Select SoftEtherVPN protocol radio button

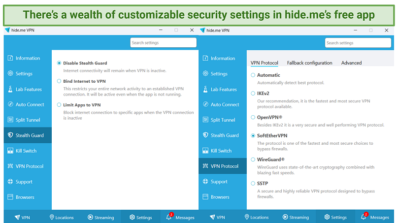pos(253,136)
